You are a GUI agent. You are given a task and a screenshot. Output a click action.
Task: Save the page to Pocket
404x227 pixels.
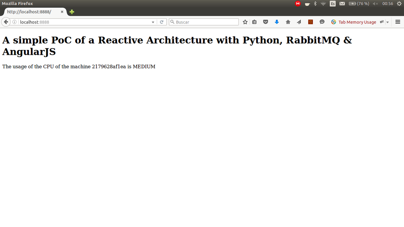266,22
